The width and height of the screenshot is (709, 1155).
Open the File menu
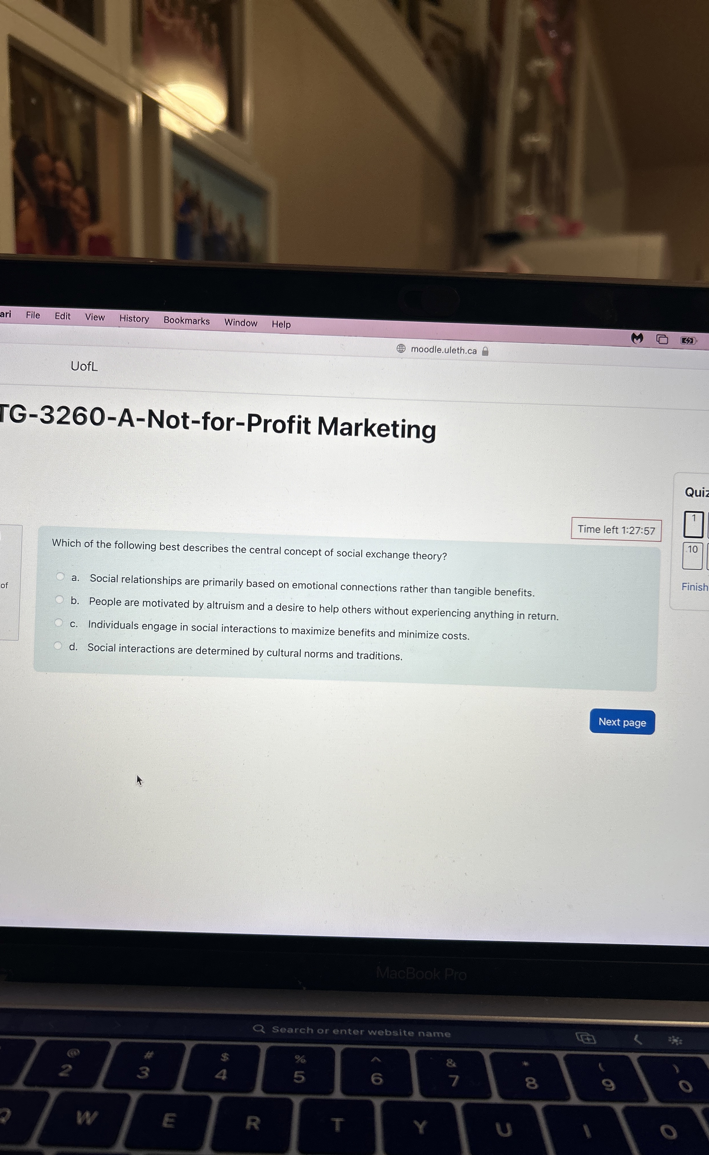point(33,315)
